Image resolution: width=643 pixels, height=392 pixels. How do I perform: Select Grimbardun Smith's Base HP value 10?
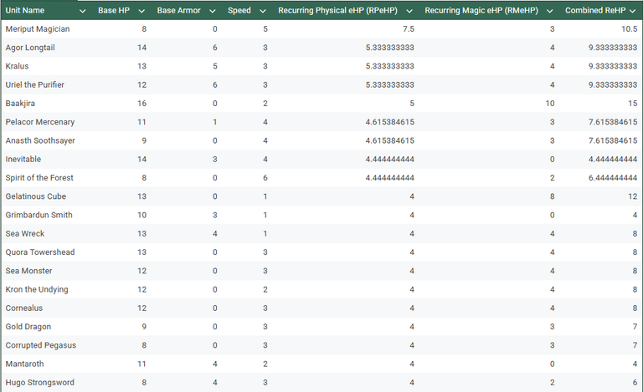(141, 216)
